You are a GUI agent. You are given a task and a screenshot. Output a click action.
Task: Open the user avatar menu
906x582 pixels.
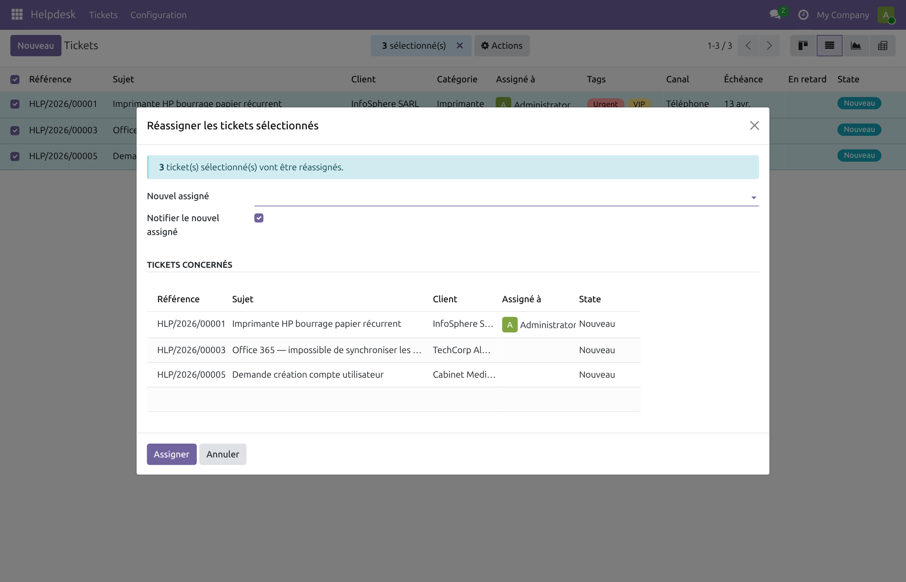[886, 15]
